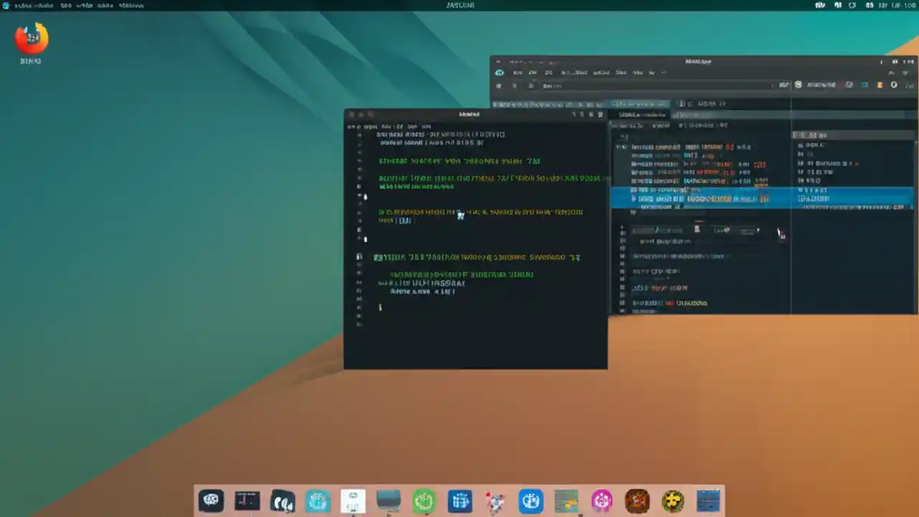Expand the list item under the highlighted row

pos(700,208)
